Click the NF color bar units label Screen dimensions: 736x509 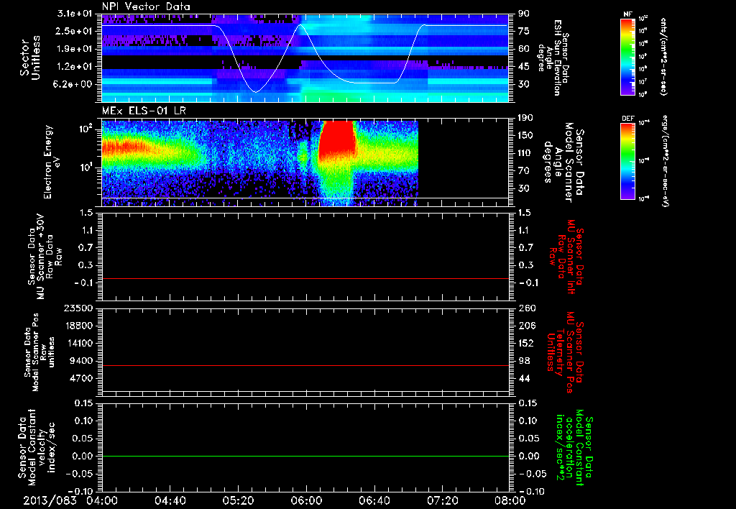[663, 56]
